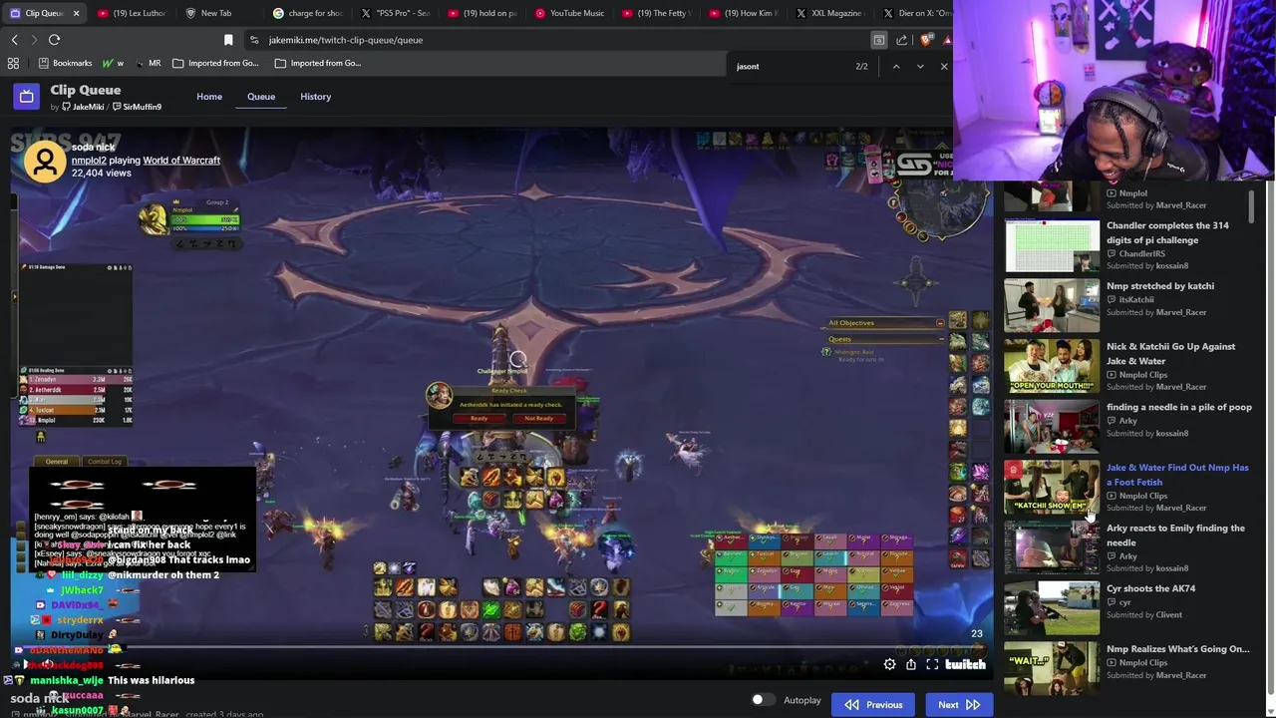Open first 'Imported from Go...' bookmark folder
This screenshot has width=1276, height=718.
215,63
